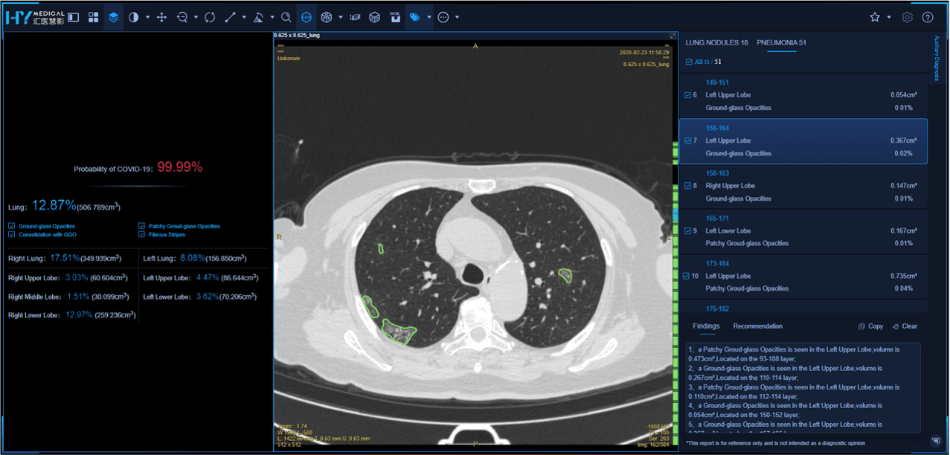Uncheck the Ground-glass Opacities checkbox
The image size is (950, 455).
coord(12,226)
